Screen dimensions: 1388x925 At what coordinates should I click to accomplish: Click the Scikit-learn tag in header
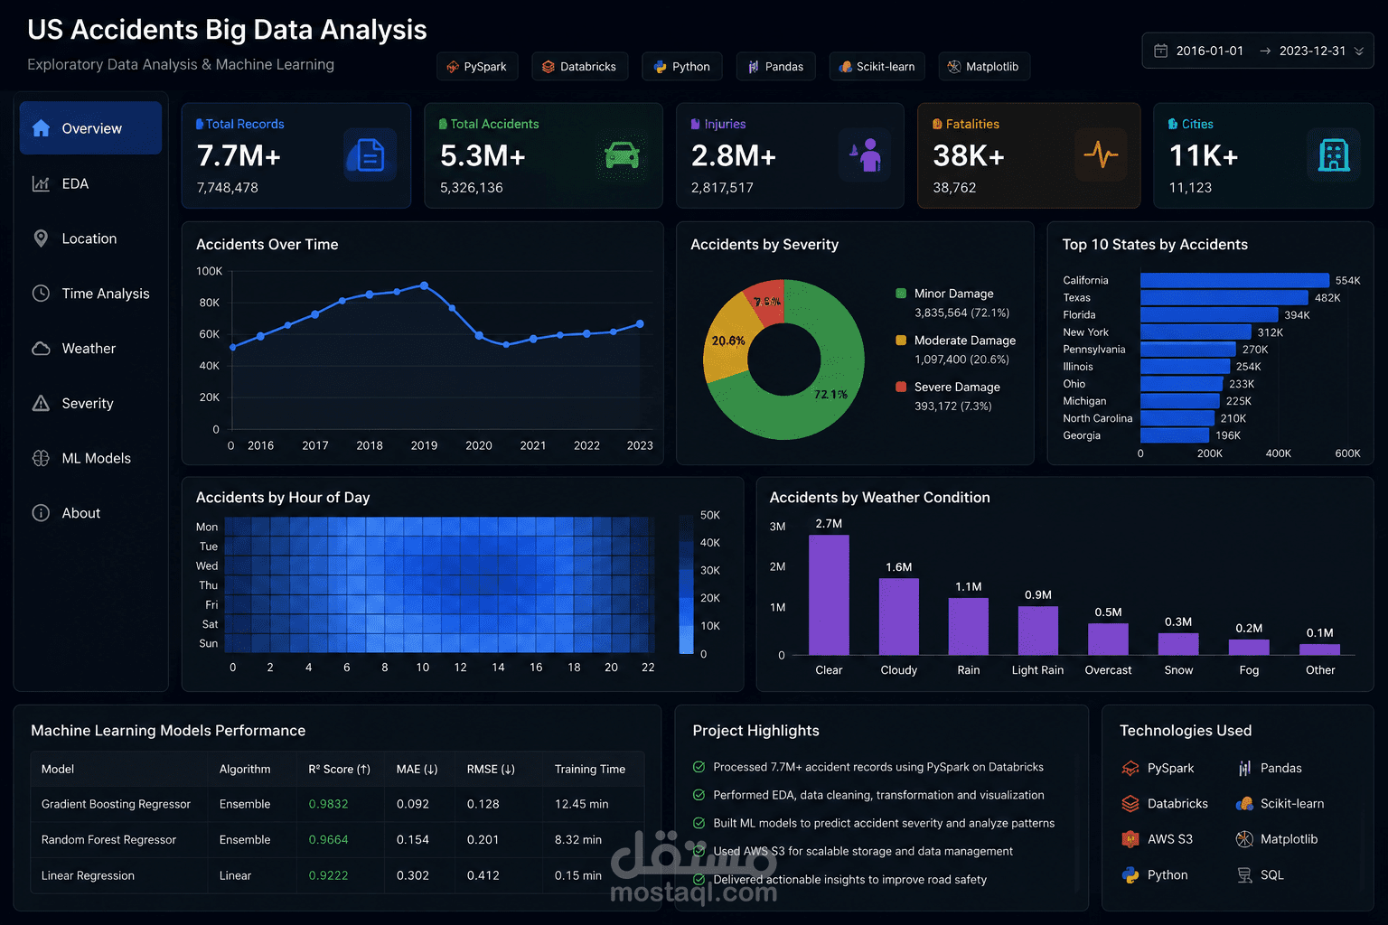[x=877, y=67]
